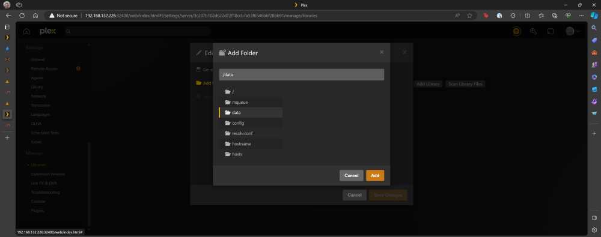Open General in the Settings sidebar
The height and width of the screenshot is (237, 601).
click(x=38, y=59)
